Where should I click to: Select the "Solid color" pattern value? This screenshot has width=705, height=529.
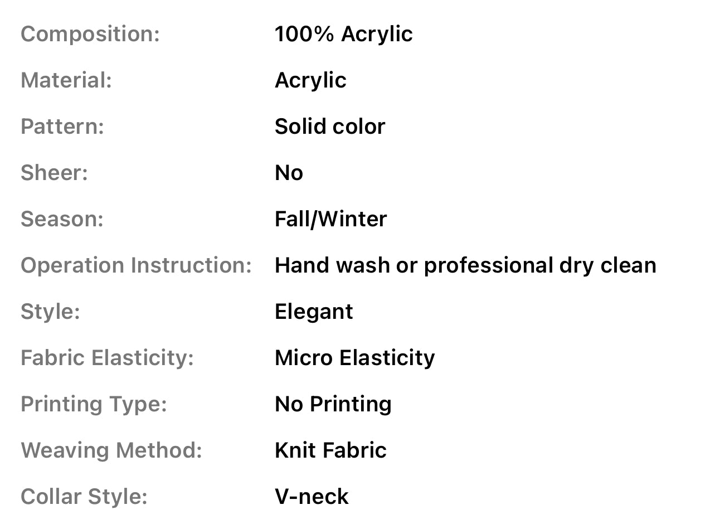click(330, 127)
